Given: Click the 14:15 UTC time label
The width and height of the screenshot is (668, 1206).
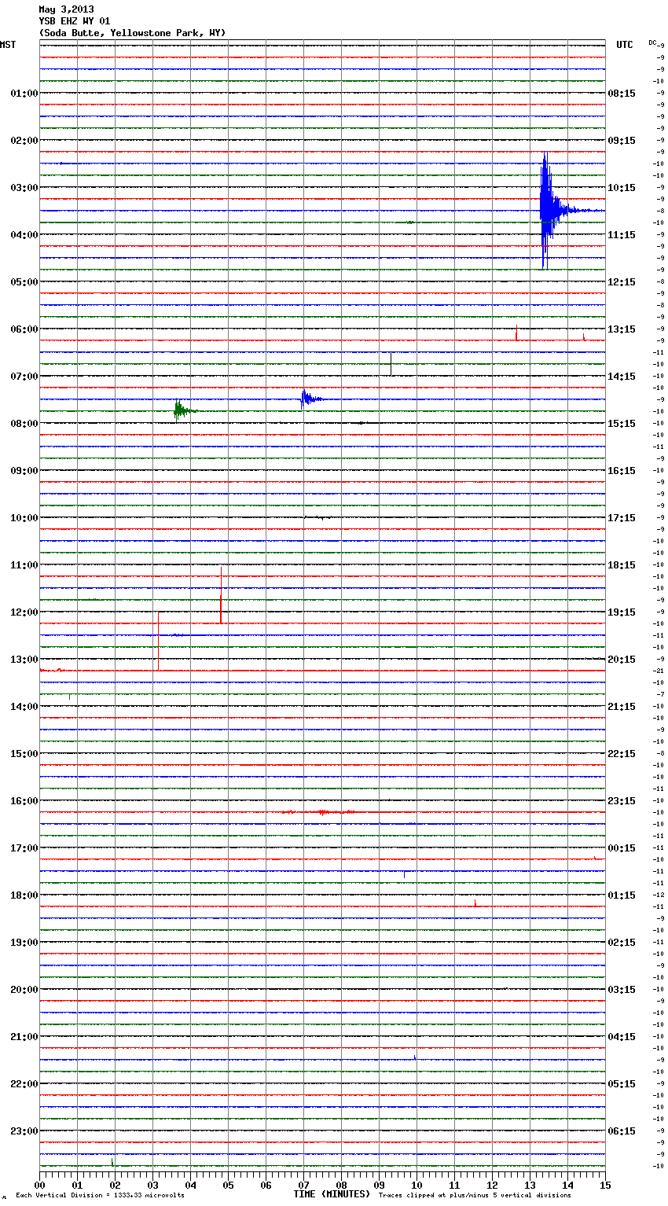Looking at the screenshot, I should tap(622, 376).
